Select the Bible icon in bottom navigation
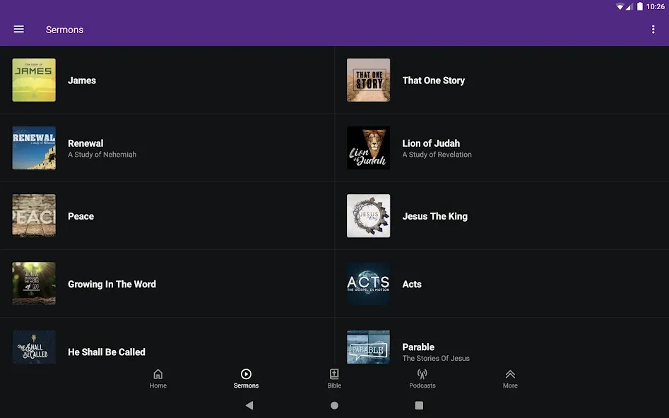 (334, 374)
